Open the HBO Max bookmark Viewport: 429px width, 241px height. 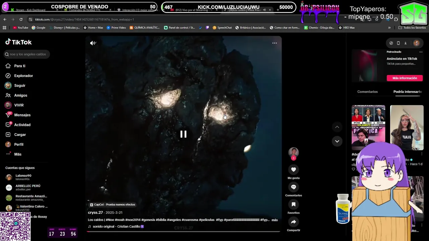tap(347, 28)
